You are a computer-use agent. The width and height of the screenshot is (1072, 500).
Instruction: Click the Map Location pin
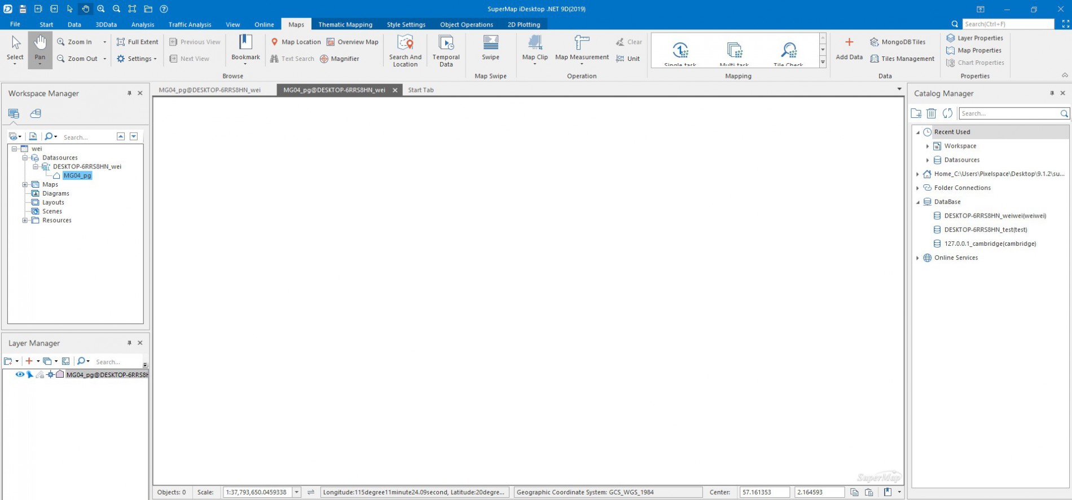(x=296, y=42)
